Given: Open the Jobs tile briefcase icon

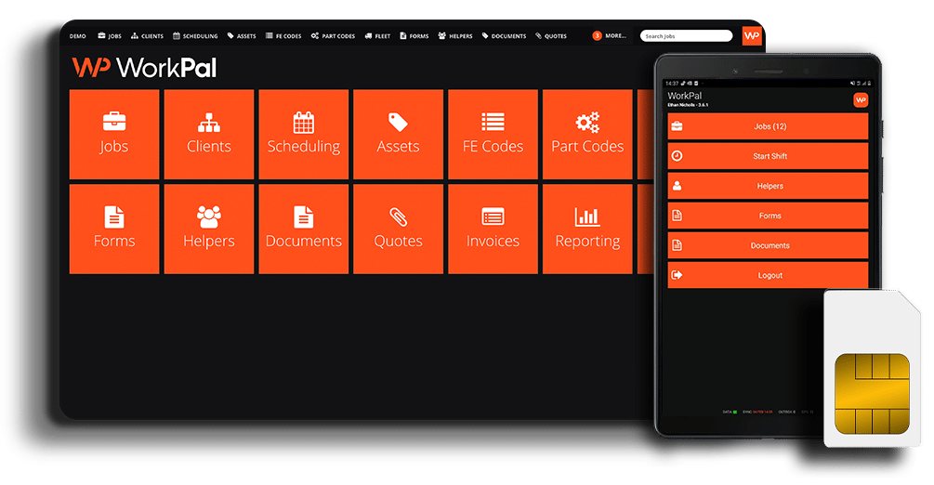Looking at the screenshot, I should 114,122.
